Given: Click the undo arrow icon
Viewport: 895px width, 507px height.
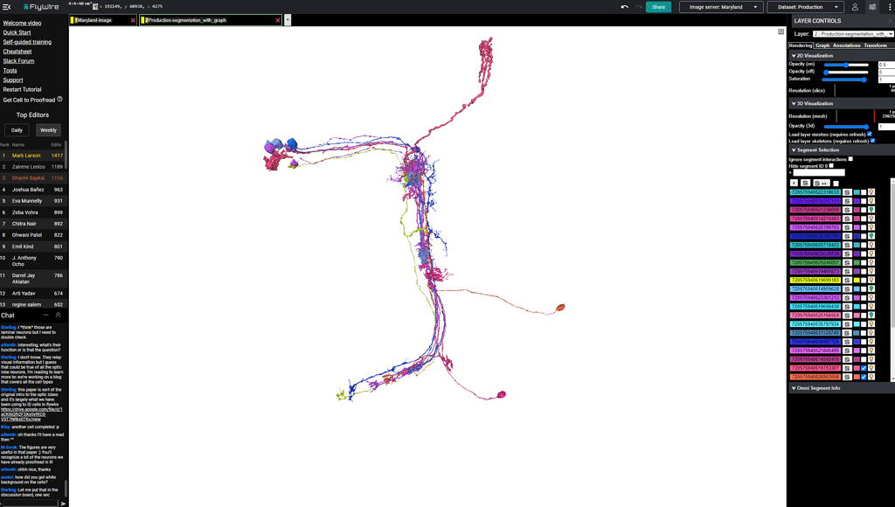Looking at the screenshot, I should (624, 7).
